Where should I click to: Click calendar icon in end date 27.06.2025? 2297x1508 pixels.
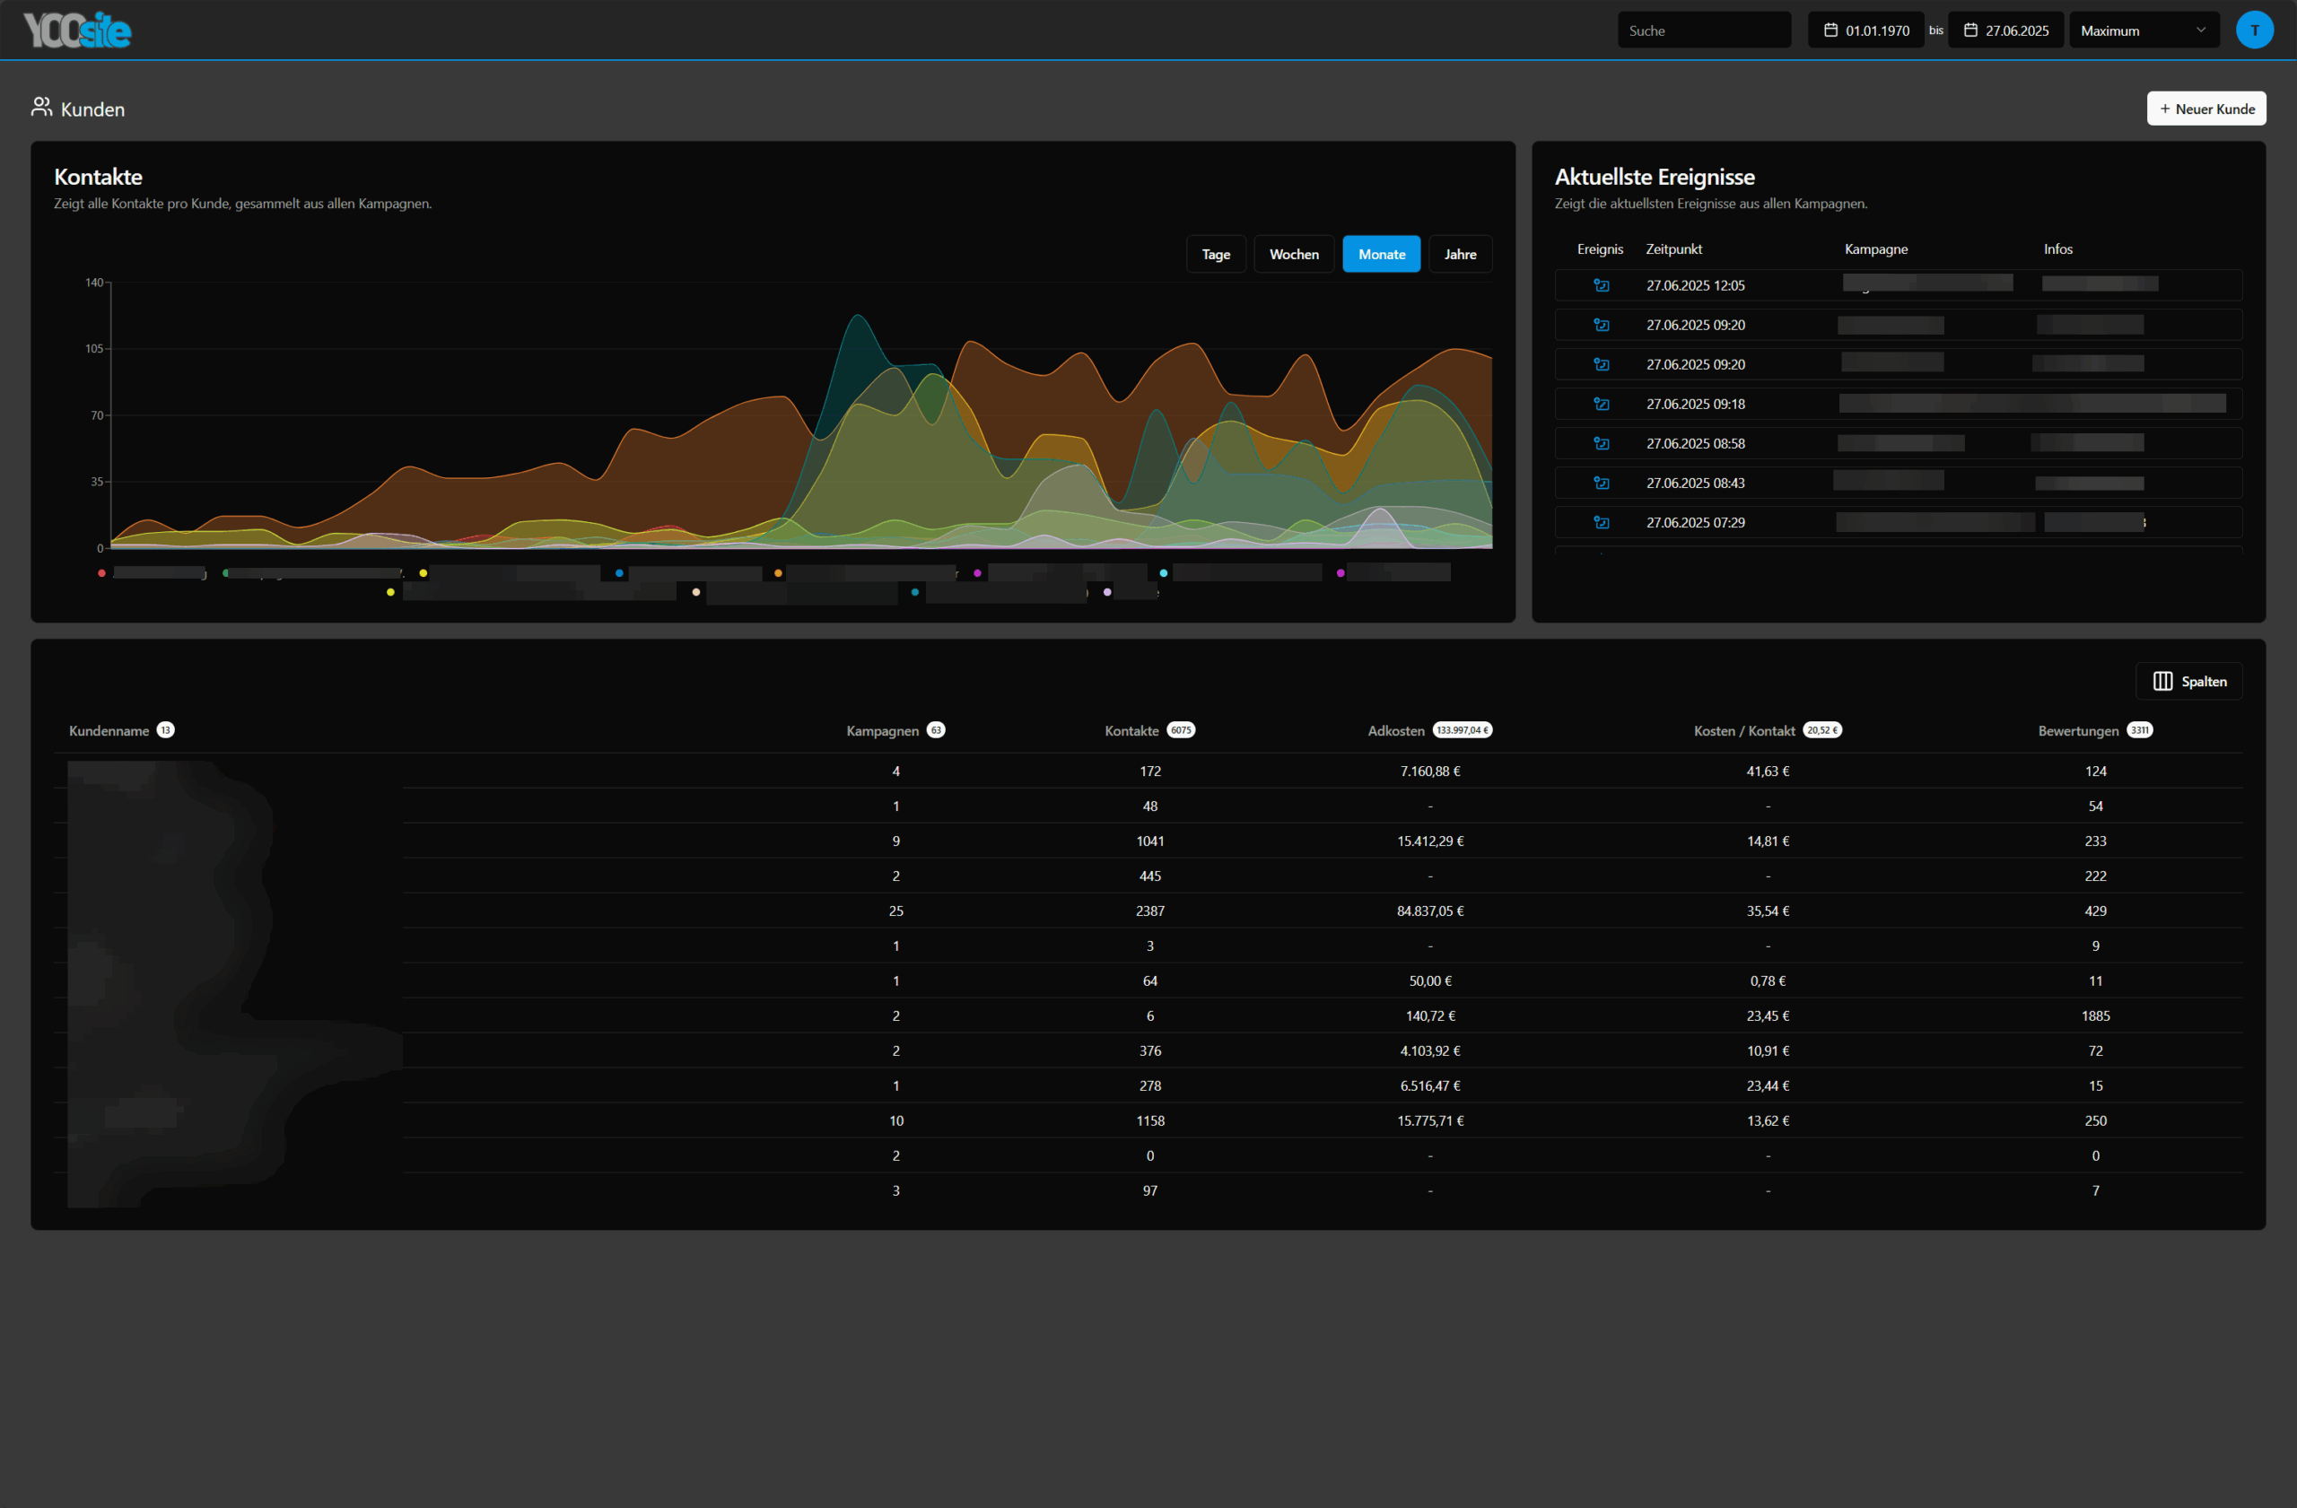click(x=1969, y=30)
